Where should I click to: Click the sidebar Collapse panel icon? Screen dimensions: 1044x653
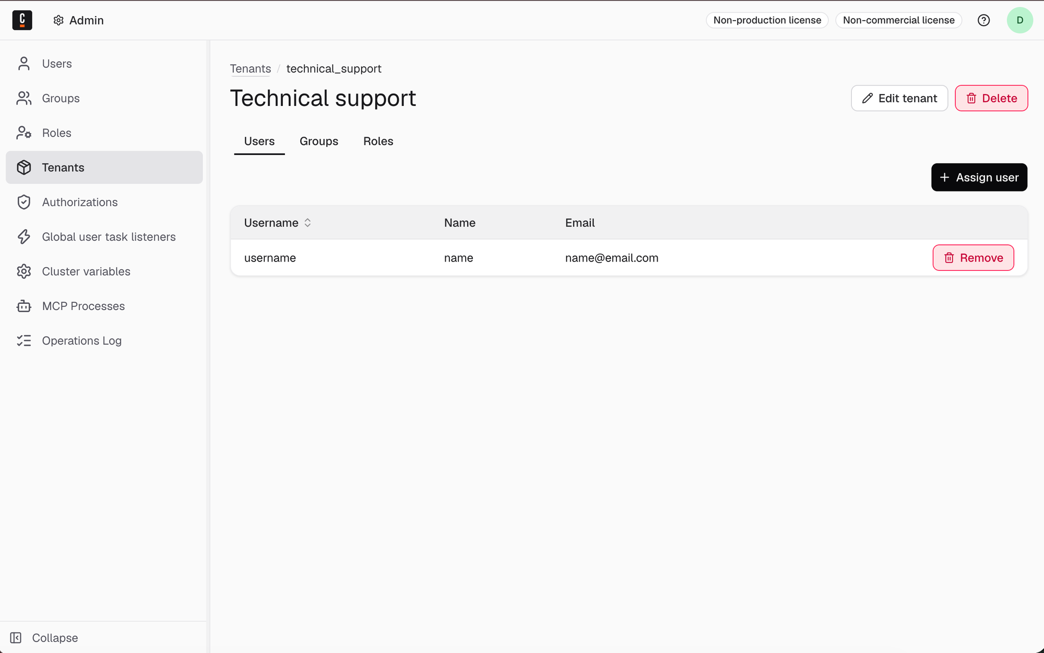click(16, 638)
